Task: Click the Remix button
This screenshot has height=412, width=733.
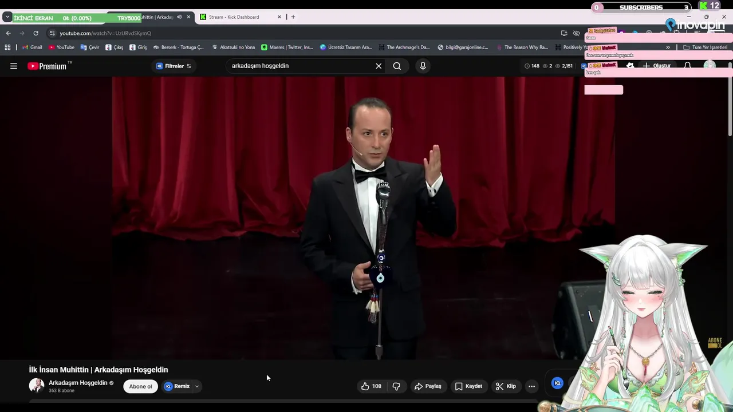Action: (177, 386)
